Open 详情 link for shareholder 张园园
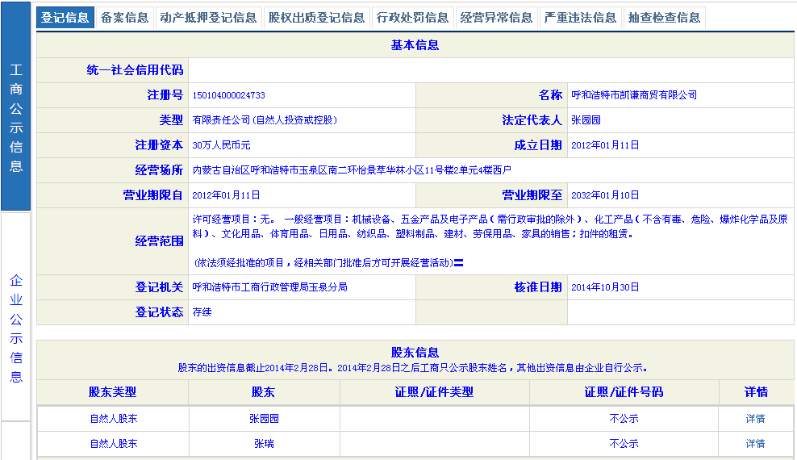 (x=755, y=419)
